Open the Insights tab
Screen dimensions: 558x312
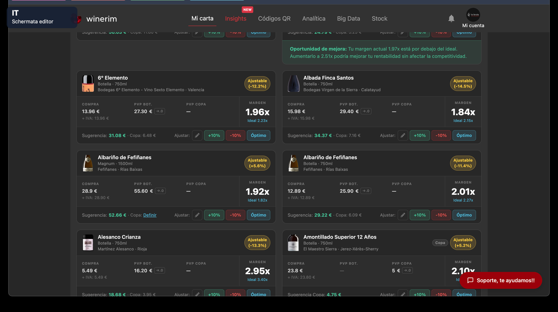236,19
